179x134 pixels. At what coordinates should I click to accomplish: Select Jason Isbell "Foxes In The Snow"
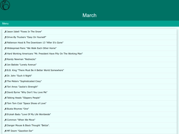click(89, 32)
